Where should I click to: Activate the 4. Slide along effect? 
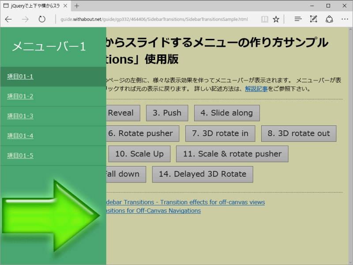[x=226, y=113]
